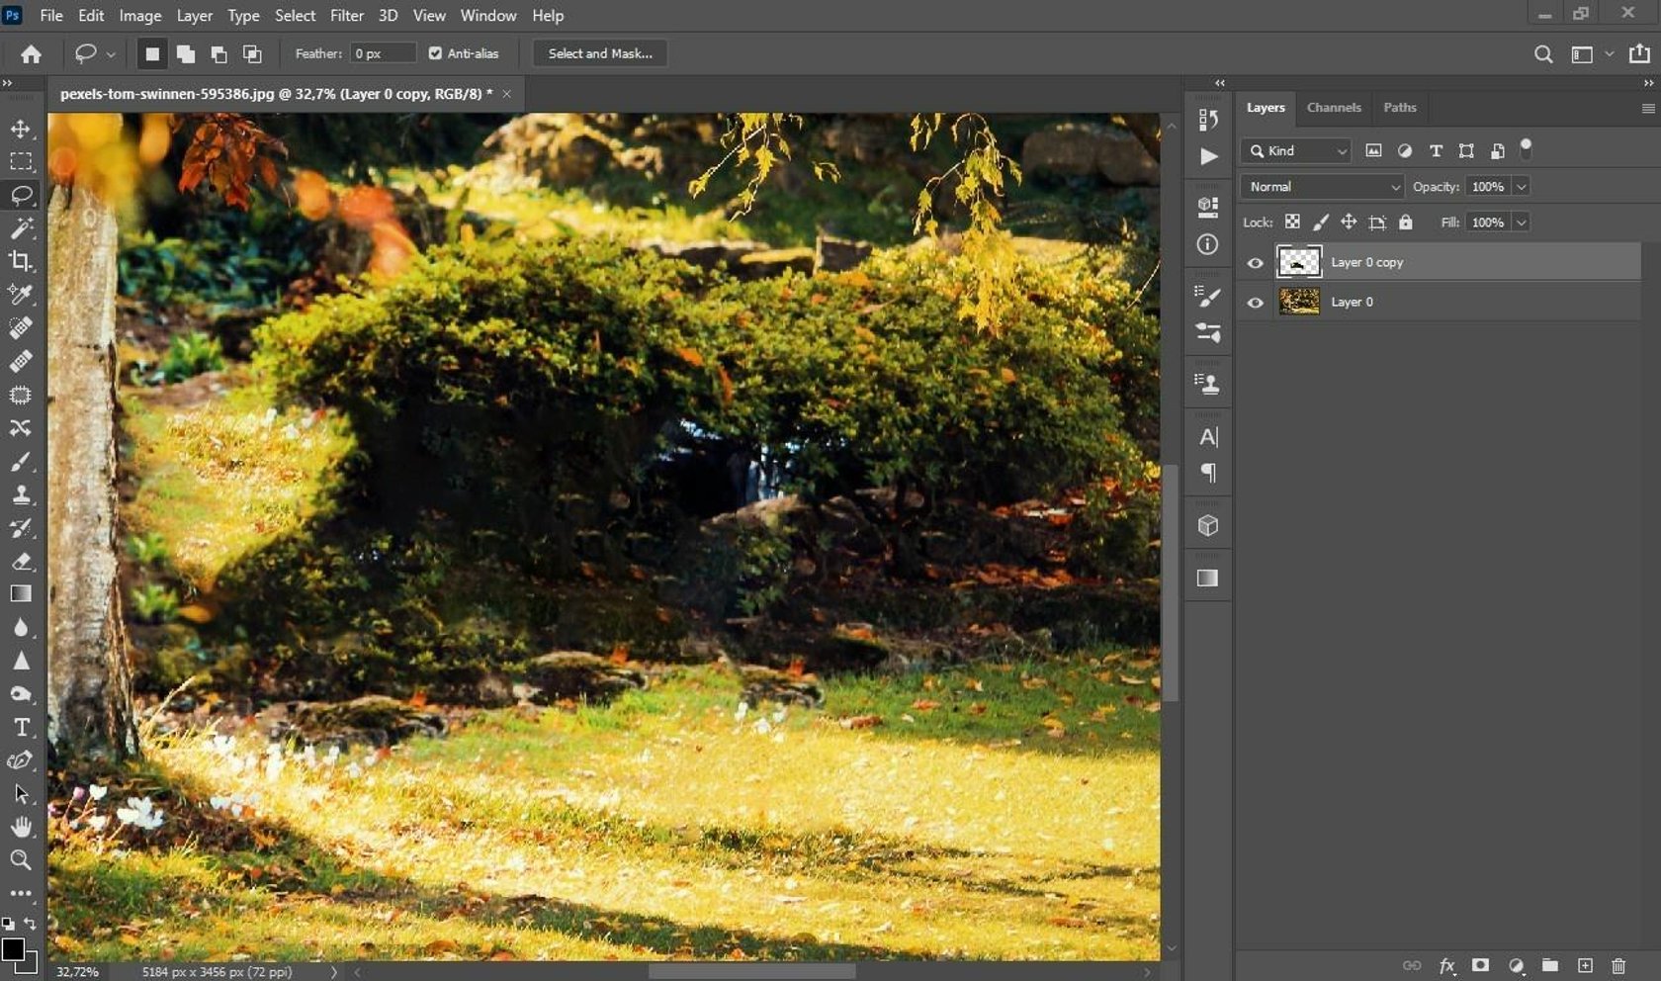Click the Lock transparent pixels icon

(1292, 223)
